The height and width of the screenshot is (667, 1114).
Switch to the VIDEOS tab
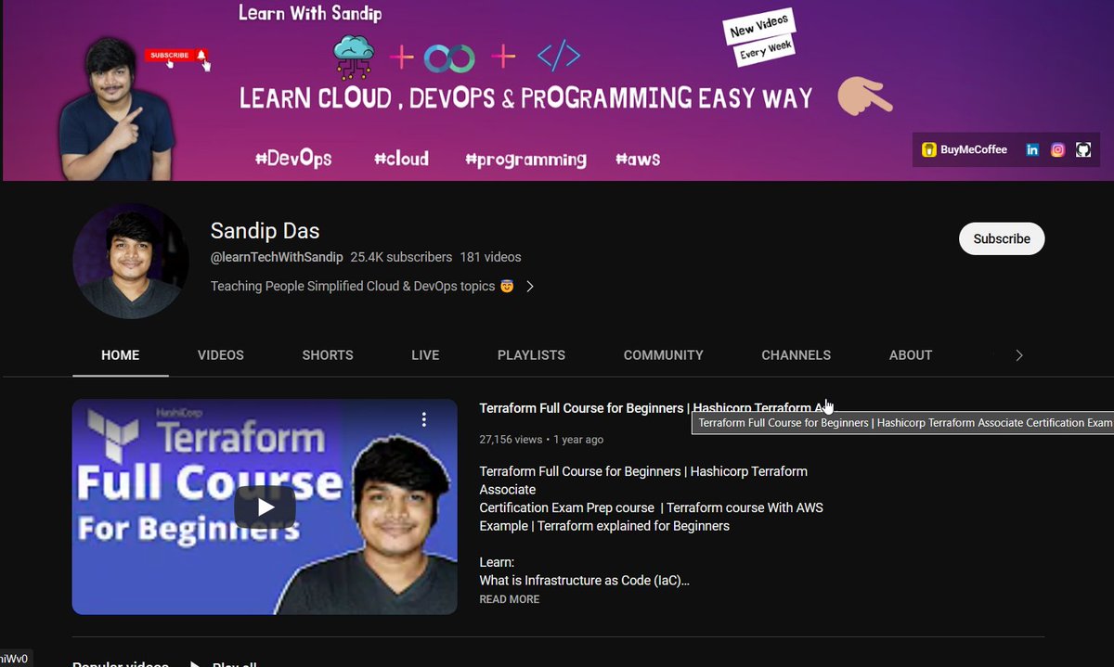pos(221,355)
